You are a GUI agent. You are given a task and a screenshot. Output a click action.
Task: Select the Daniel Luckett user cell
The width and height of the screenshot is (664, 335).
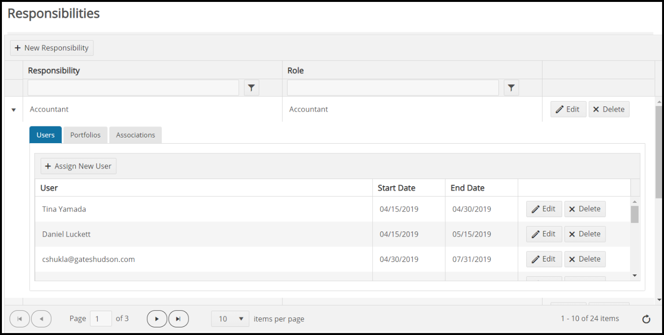[x=204, y=234]
